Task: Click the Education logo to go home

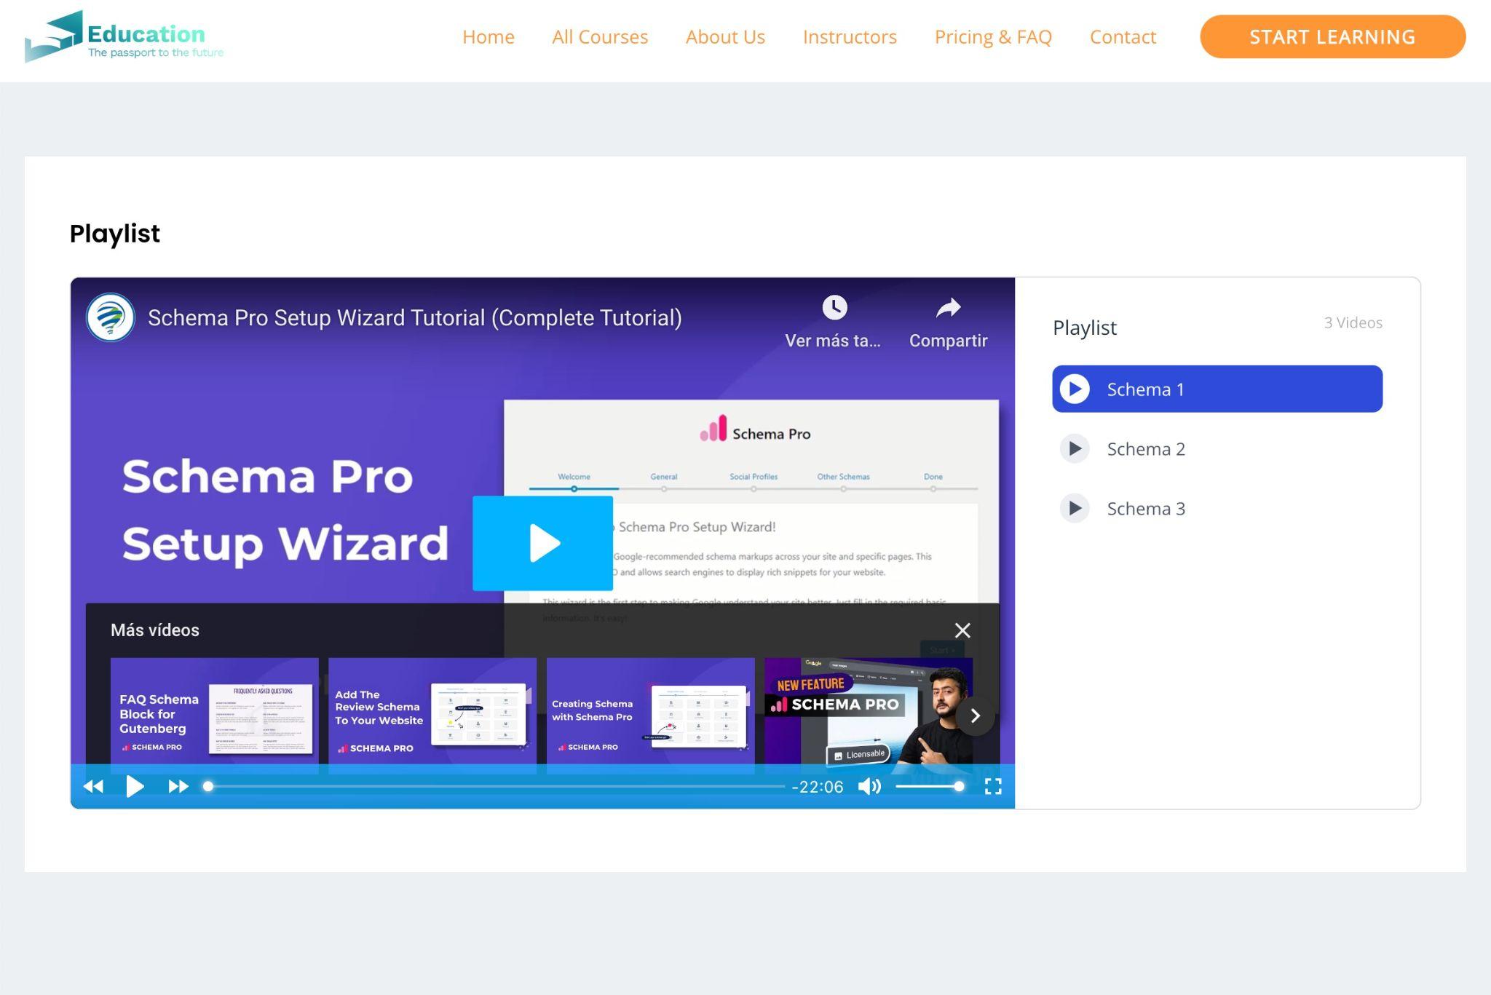Action: pos(124,36)
